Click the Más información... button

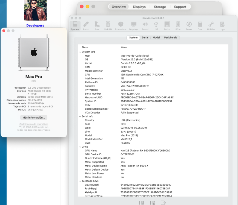tap(34, 118)
